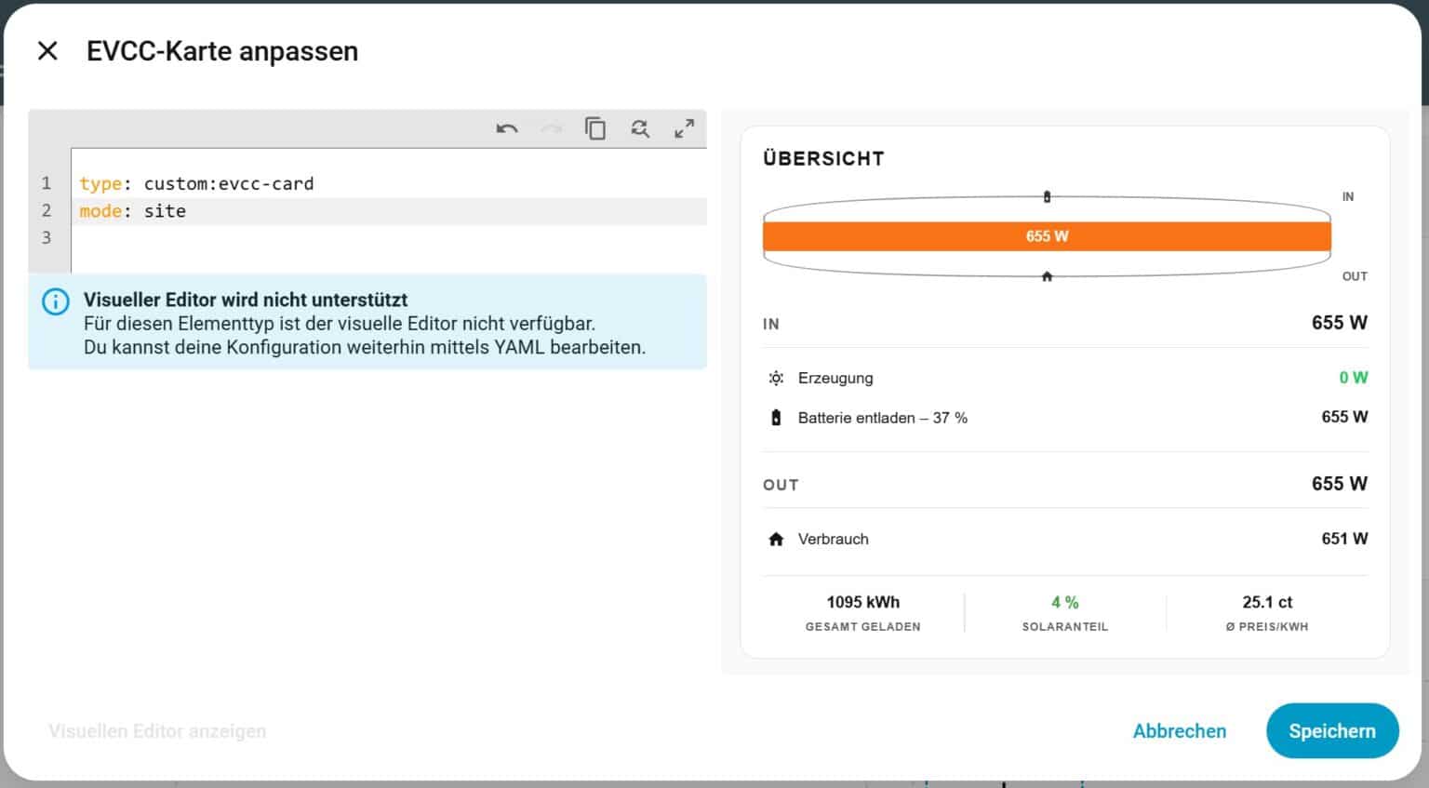Screen dimensions: 1429x788
Task: Close the EVCC-Karte anpassen dialog
Action: coord(47,51)
